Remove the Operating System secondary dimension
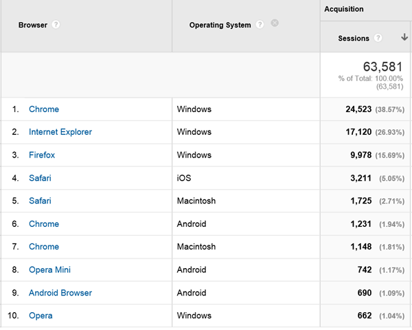The width and height of the screenshot is (412, 330). pos(275,23)
